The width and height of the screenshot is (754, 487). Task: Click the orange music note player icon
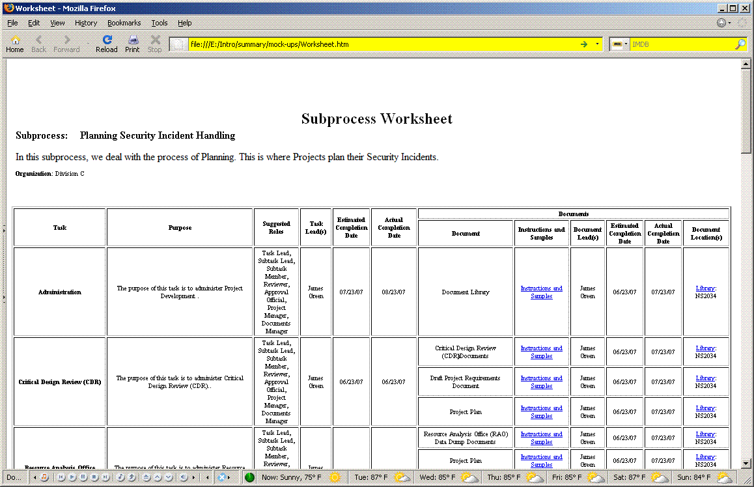[x=44, y=477]
